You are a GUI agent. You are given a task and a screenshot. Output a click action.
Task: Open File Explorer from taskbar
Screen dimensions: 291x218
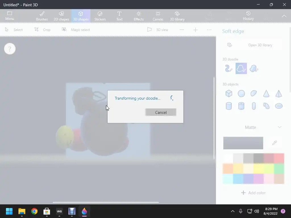coord(22,211)
